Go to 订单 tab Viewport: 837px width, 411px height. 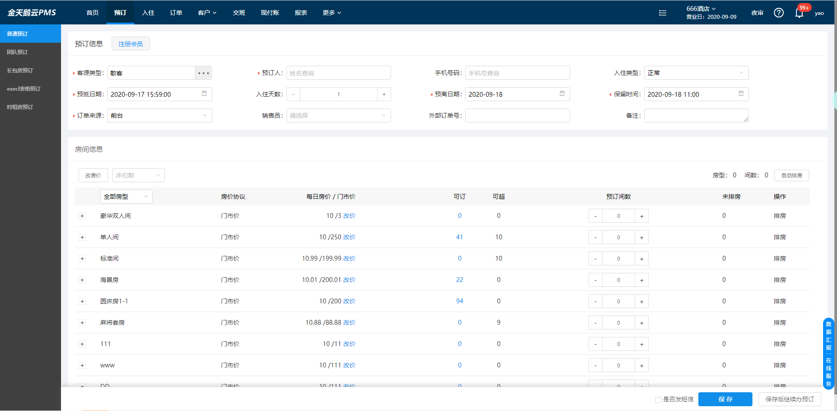click(x=176, y=13)
